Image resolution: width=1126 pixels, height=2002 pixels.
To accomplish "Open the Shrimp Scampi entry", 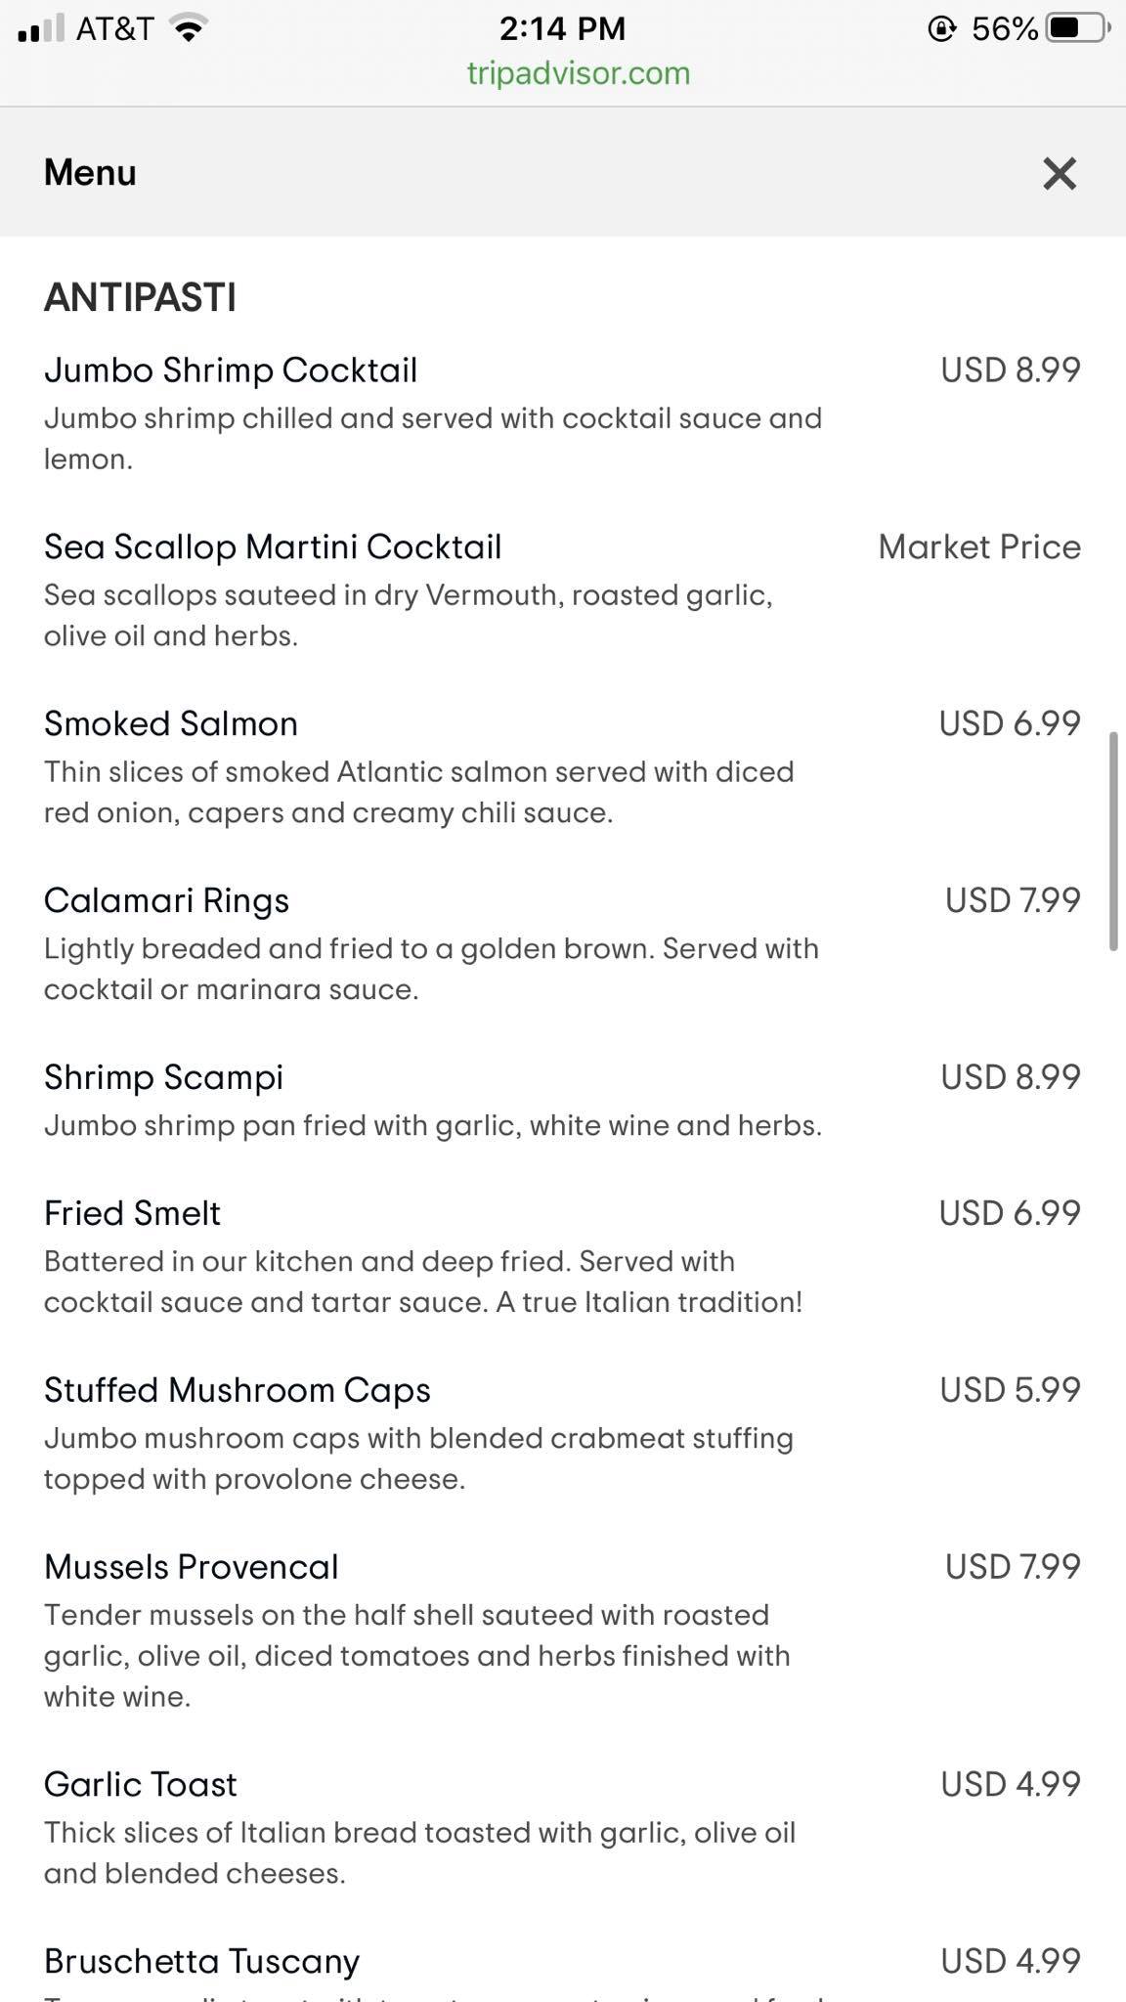I will click(164, 1077).
